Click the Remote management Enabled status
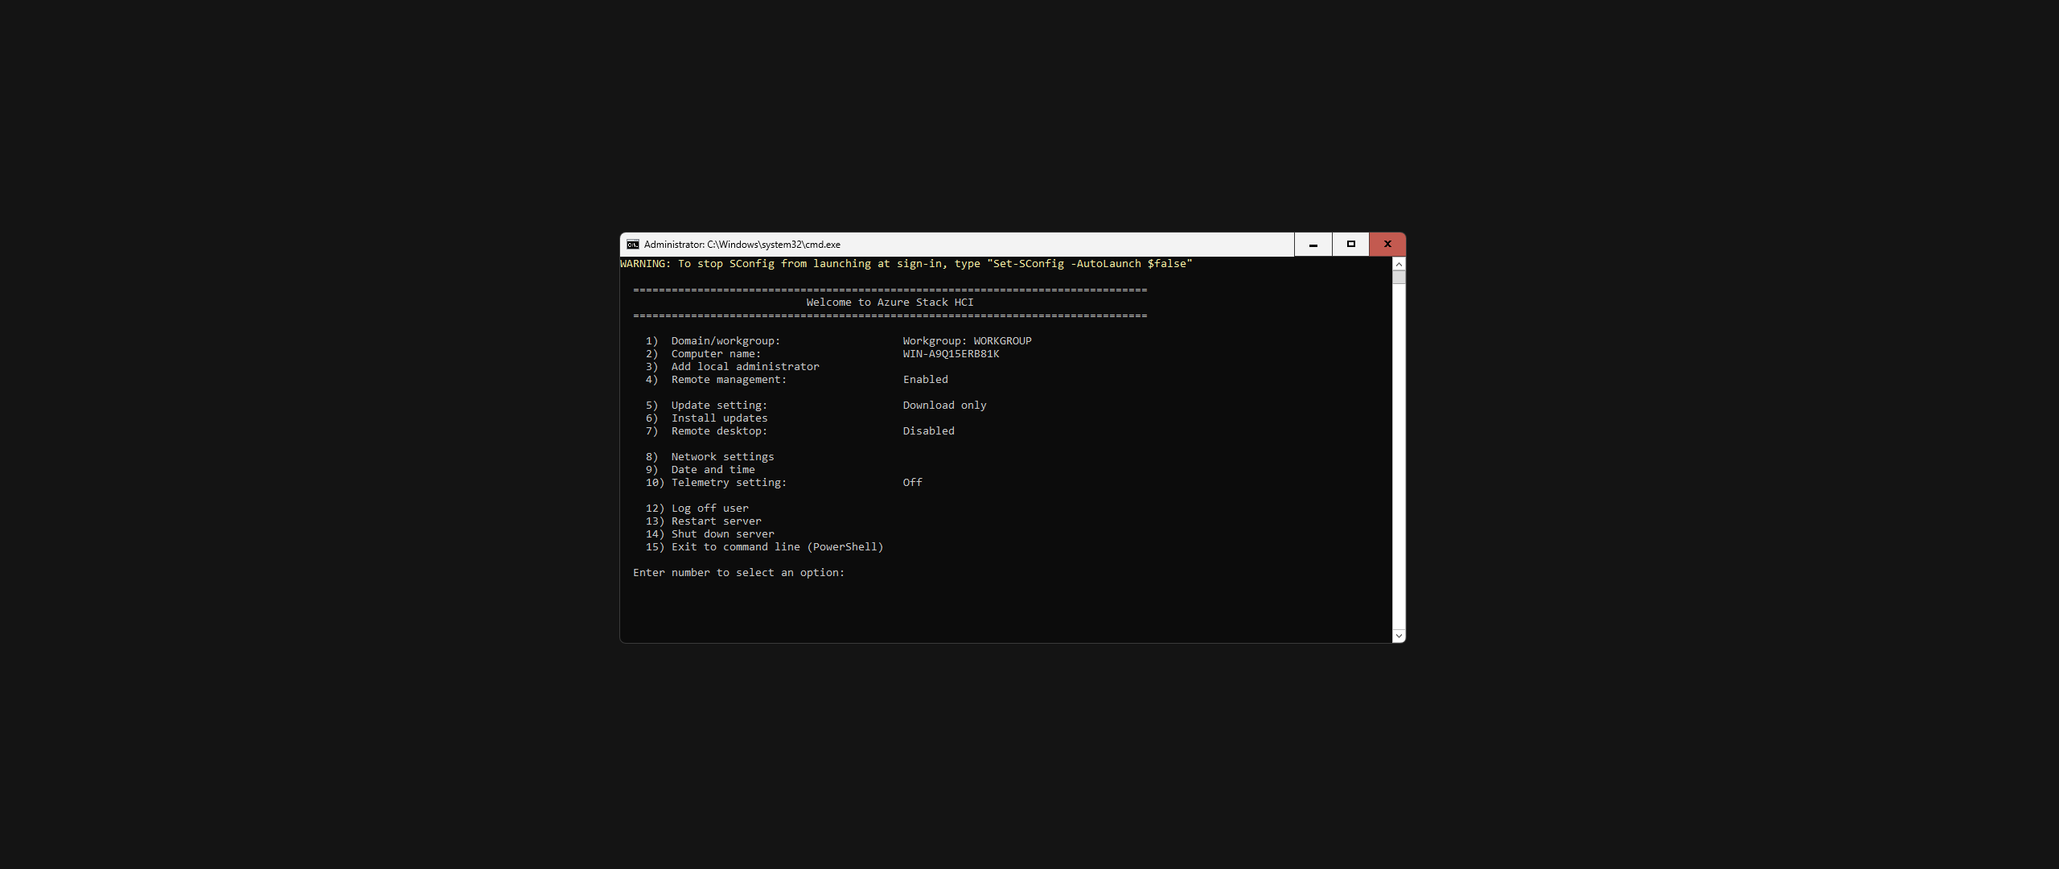Screen dimensions: 2059x869 pos(925,380)
